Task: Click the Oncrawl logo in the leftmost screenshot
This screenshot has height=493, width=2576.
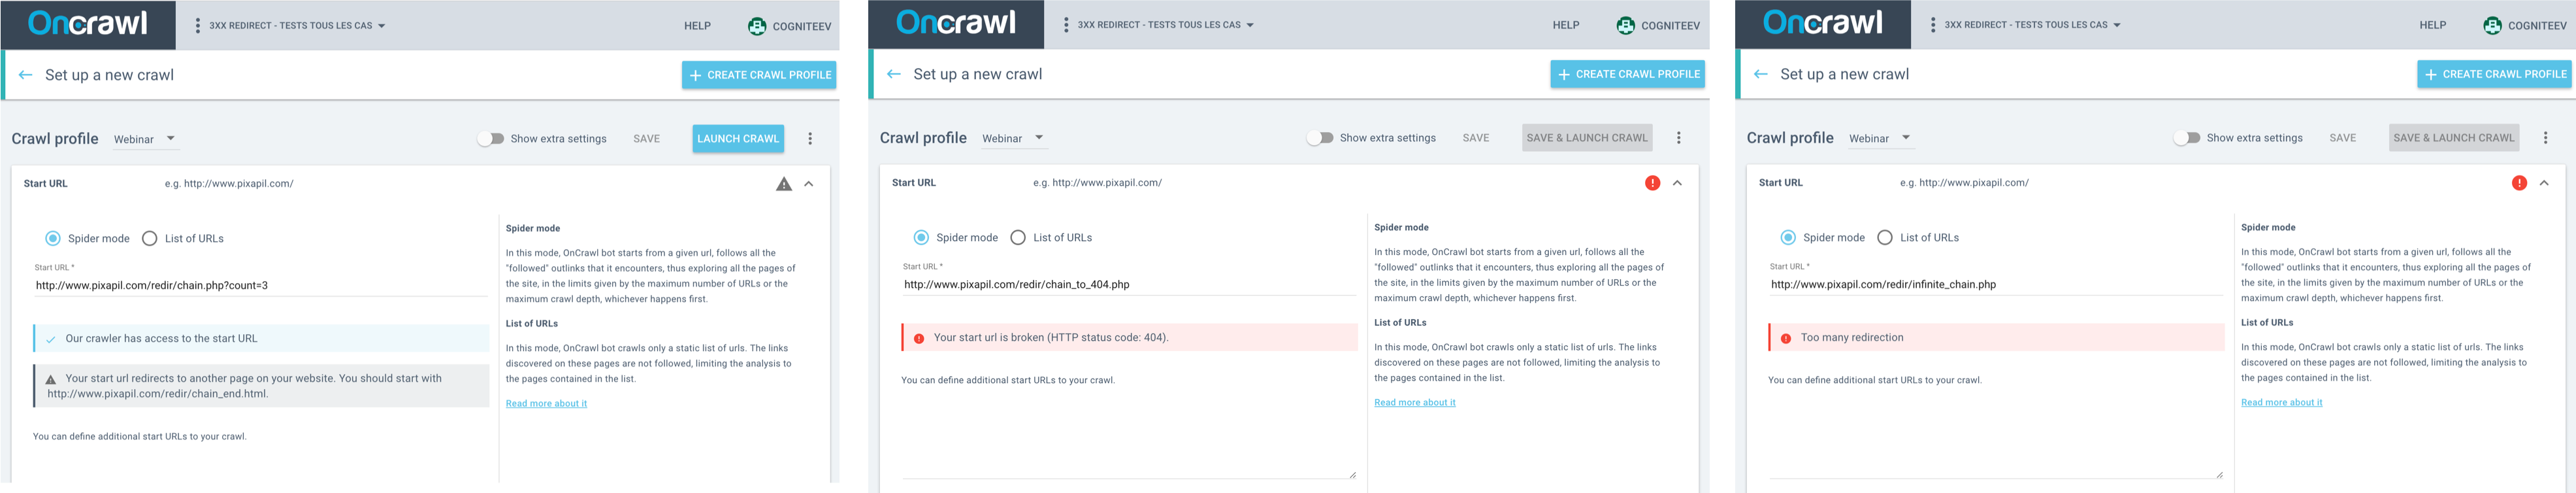Action: pyautogui.click(x=88, y=24)
